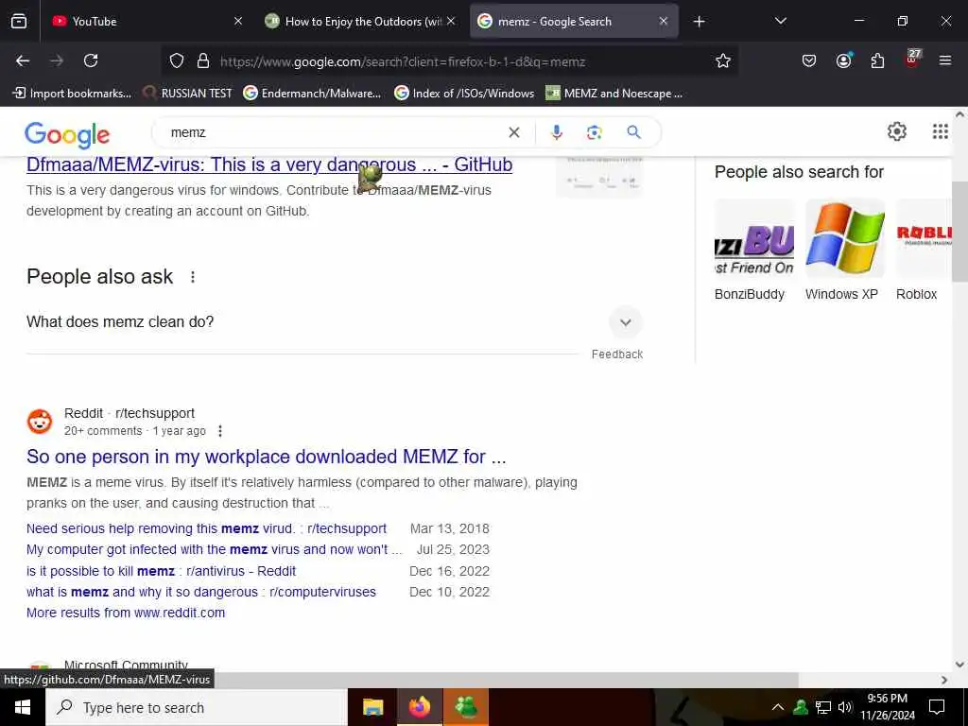Open the Pocket save icon

tap(809, 61)
